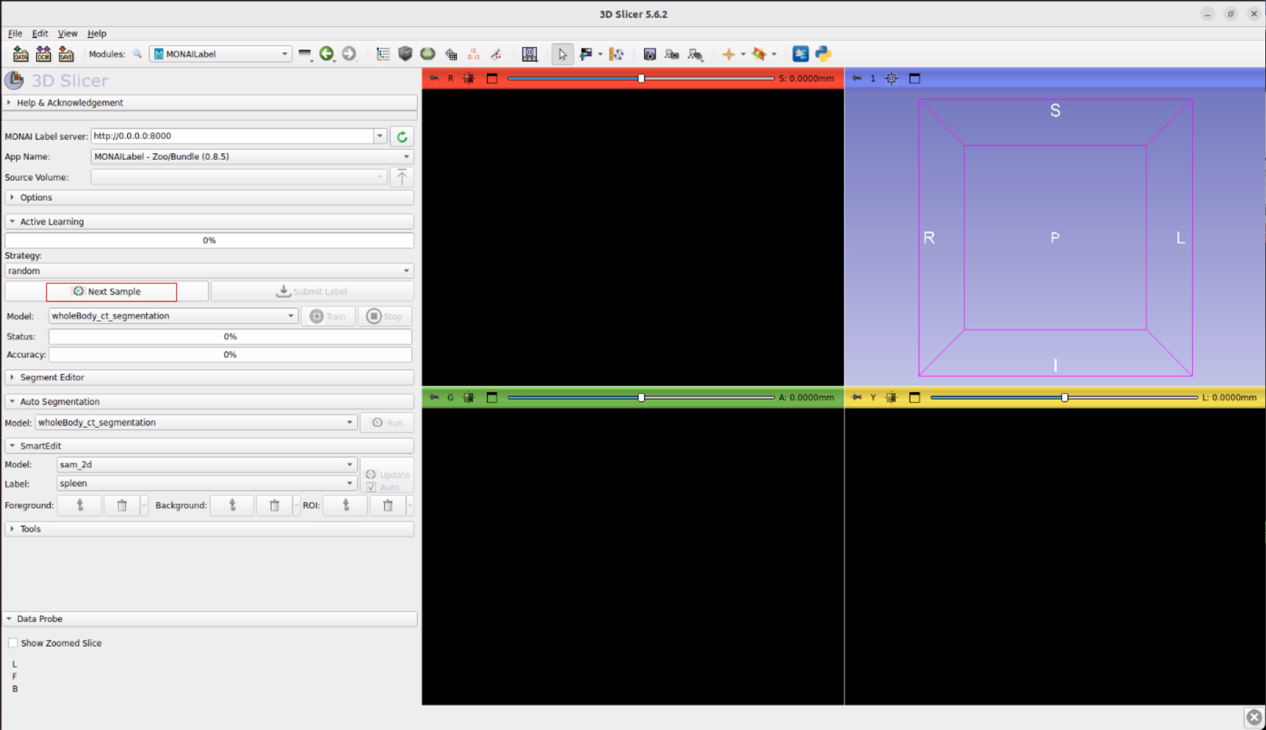The width and height of the screenshot is (1266, 730).
Task: Open the Modules dropdown showing MONAILabel
Action: [x=220, y=54]
